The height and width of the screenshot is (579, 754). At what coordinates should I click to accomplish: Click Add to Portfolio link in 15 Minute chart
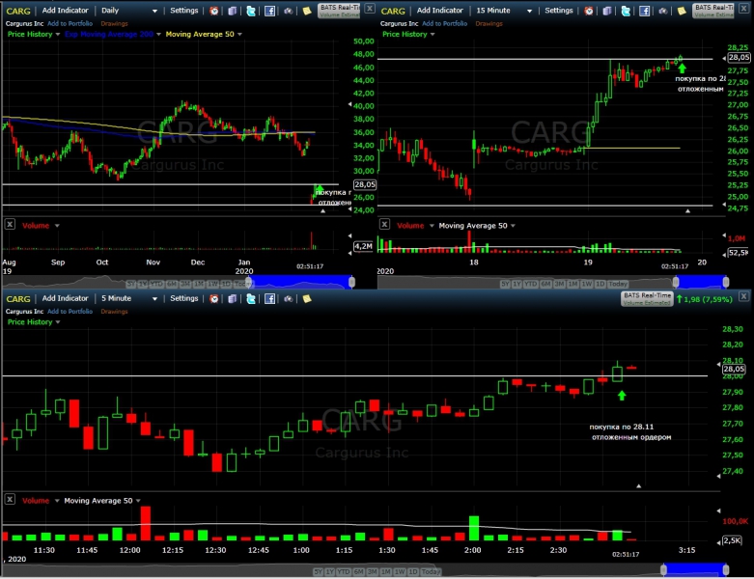click(444, 23)
